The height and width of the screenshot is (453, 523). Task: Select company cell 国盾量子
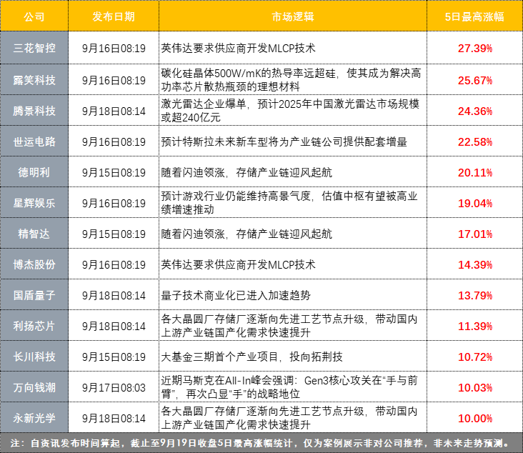coord(34,295)
